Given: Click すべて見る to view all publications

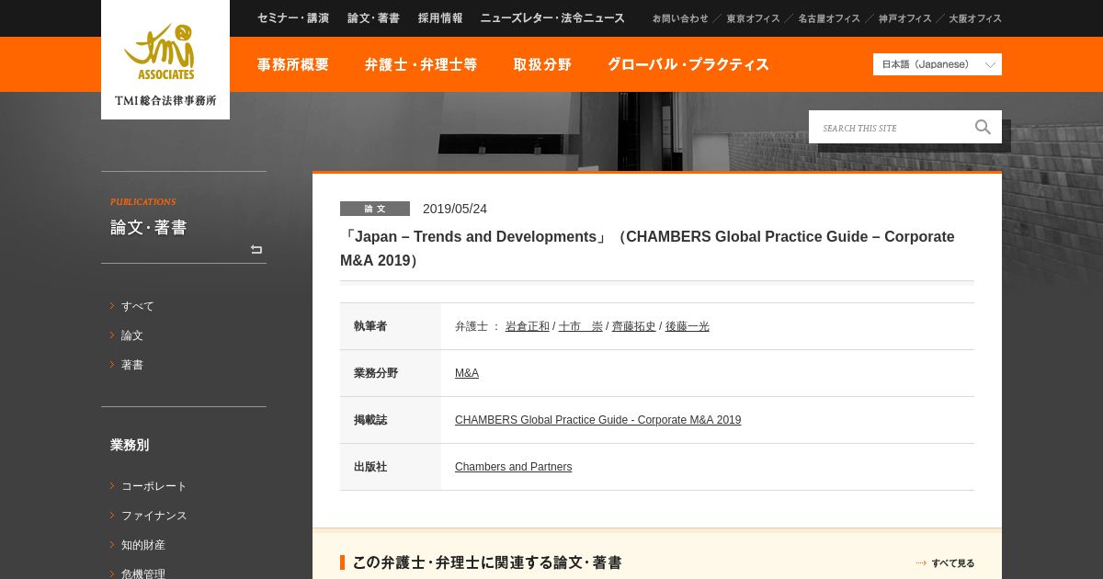Looking at the screenshot, I should pyautogui.click(x=952, y=563).
